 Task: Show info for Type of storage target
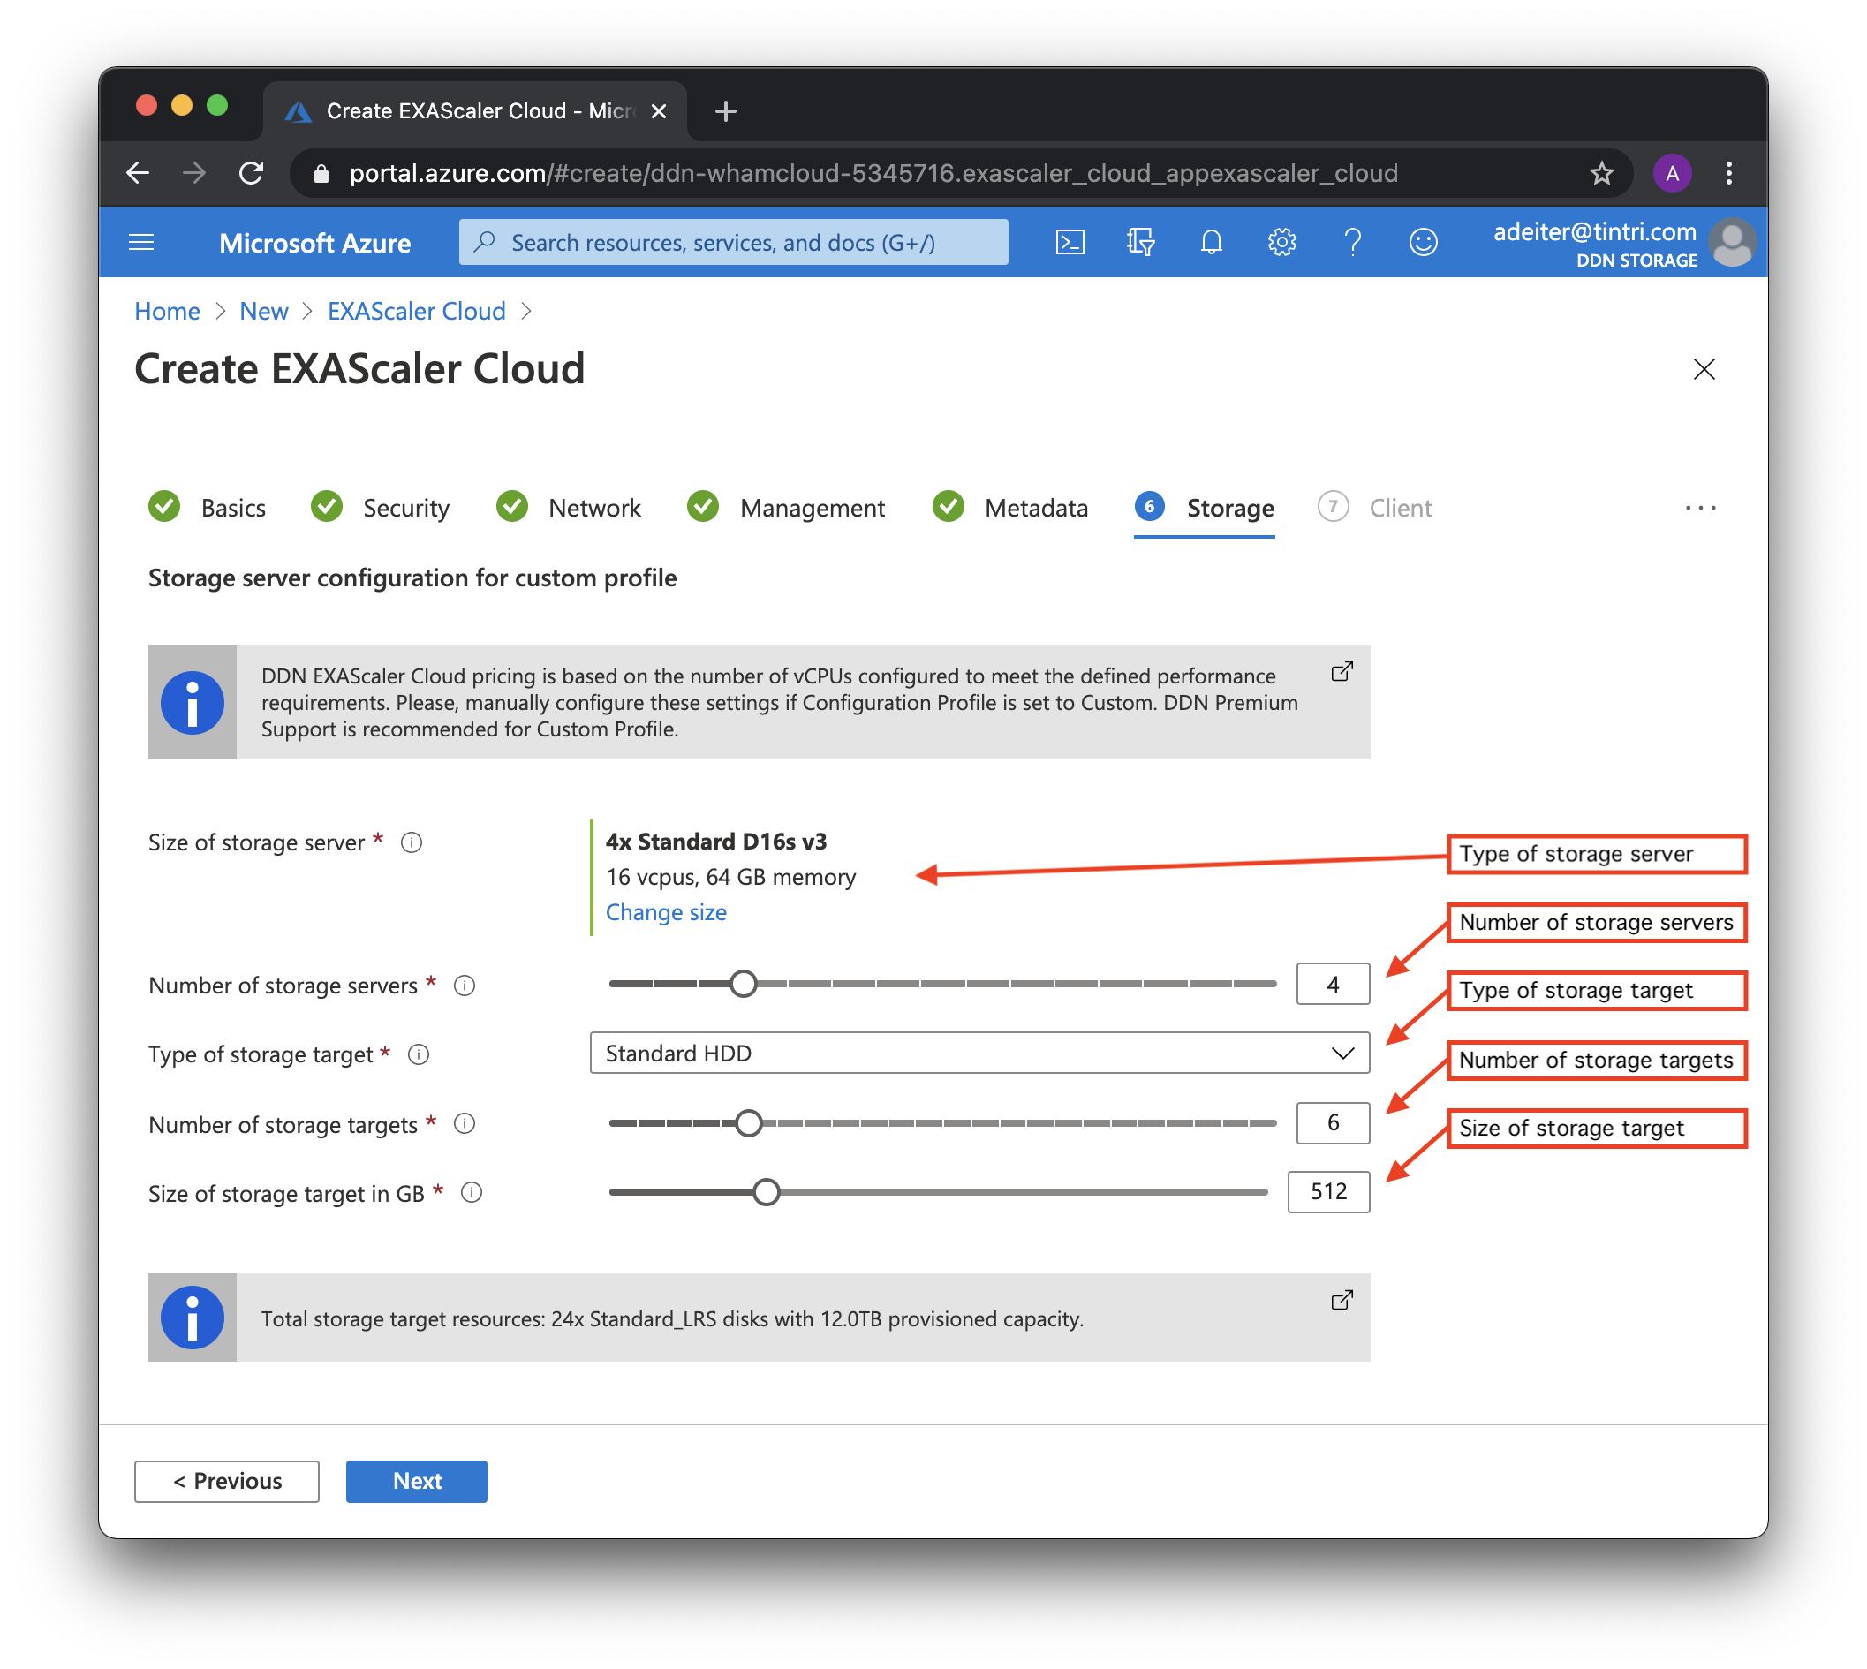[x=418, y=1054]
